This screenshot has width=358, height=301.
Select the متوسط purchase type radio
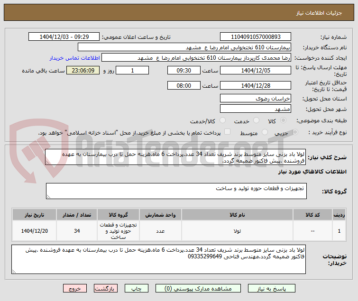tap(265, 132)
